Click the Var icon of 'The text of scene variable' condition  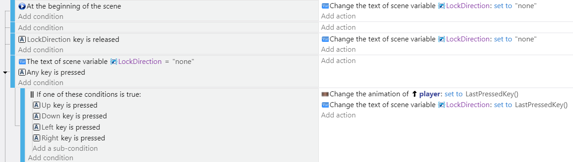[22, 61]
